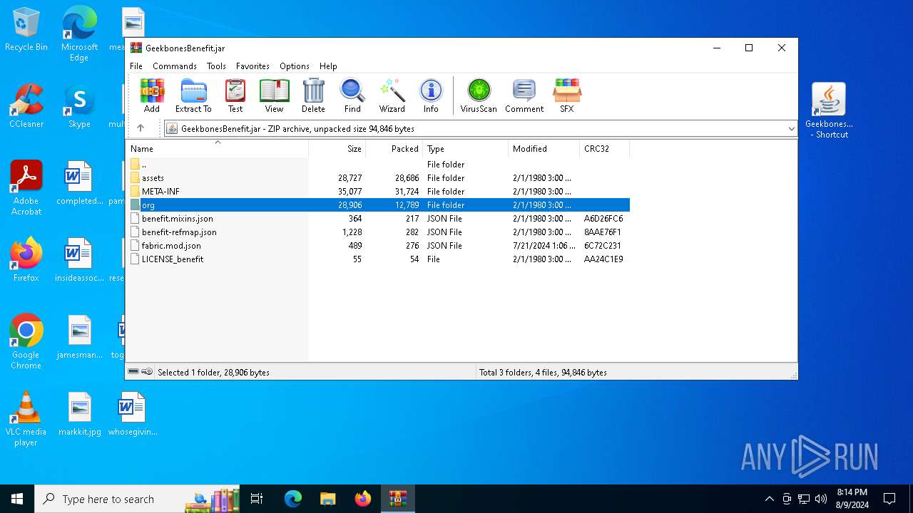Screen dimensions: 913x513
Task: Open the View toolbar icon
Action: (274, 95)
